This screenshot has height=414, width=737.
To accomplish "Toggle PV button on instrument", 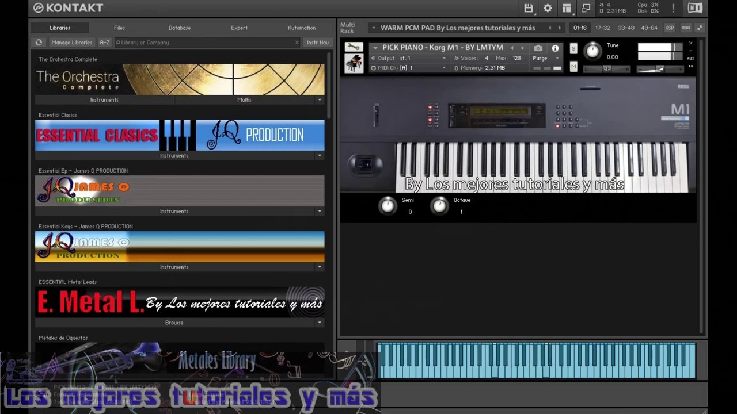I will (690, 66).
